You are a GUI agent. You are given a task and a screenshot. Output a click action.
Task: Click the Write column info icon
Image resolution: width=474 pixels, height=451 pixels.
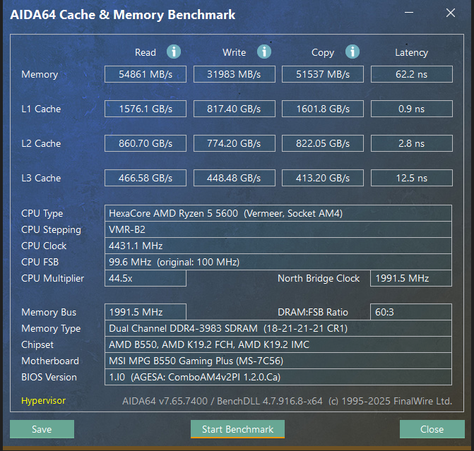264,52
